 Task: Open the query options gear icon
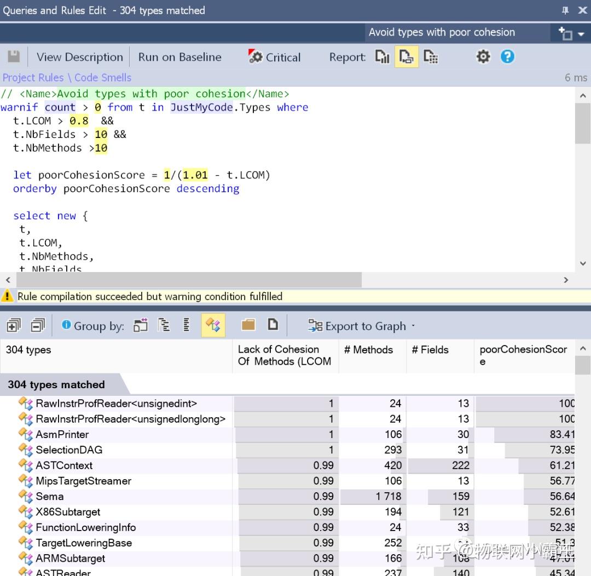coord(483,57)
